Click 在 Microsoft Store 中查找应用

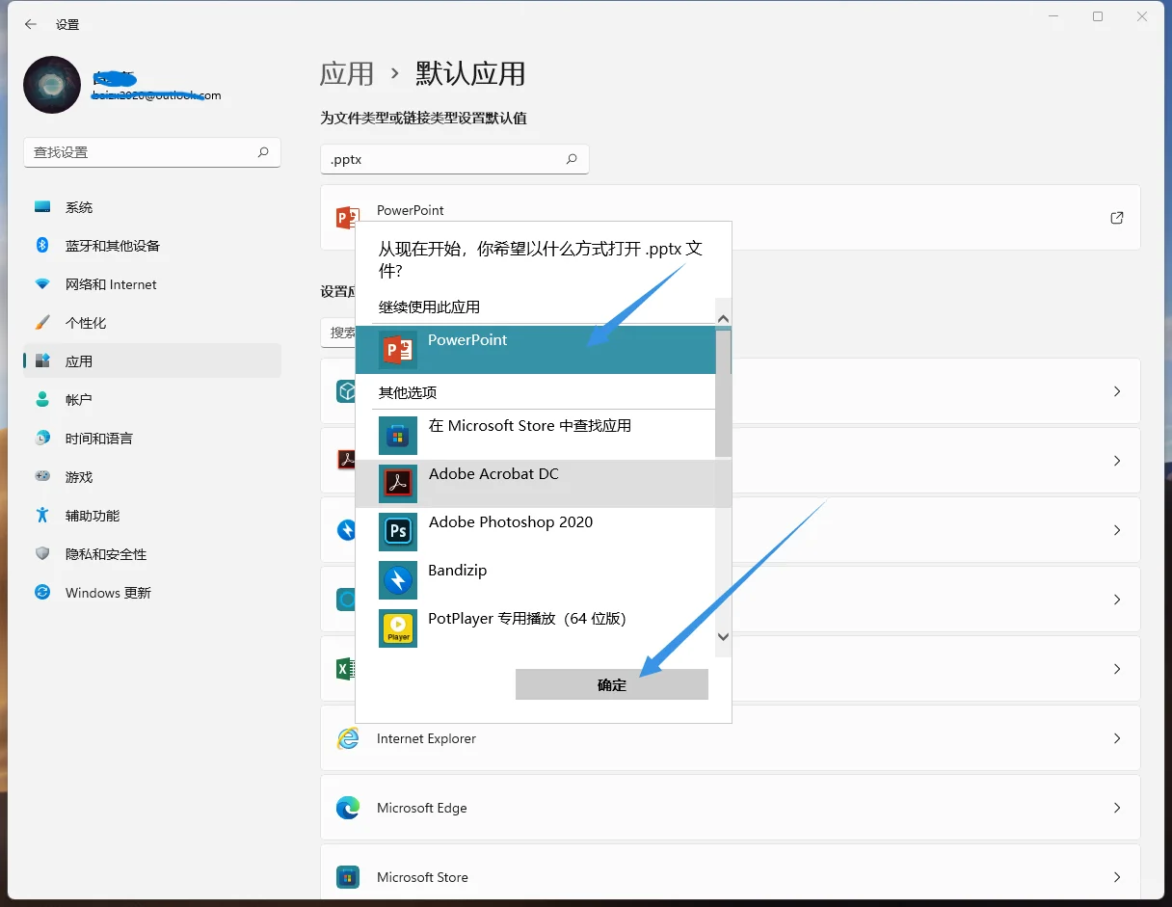[x=526, y=425]
